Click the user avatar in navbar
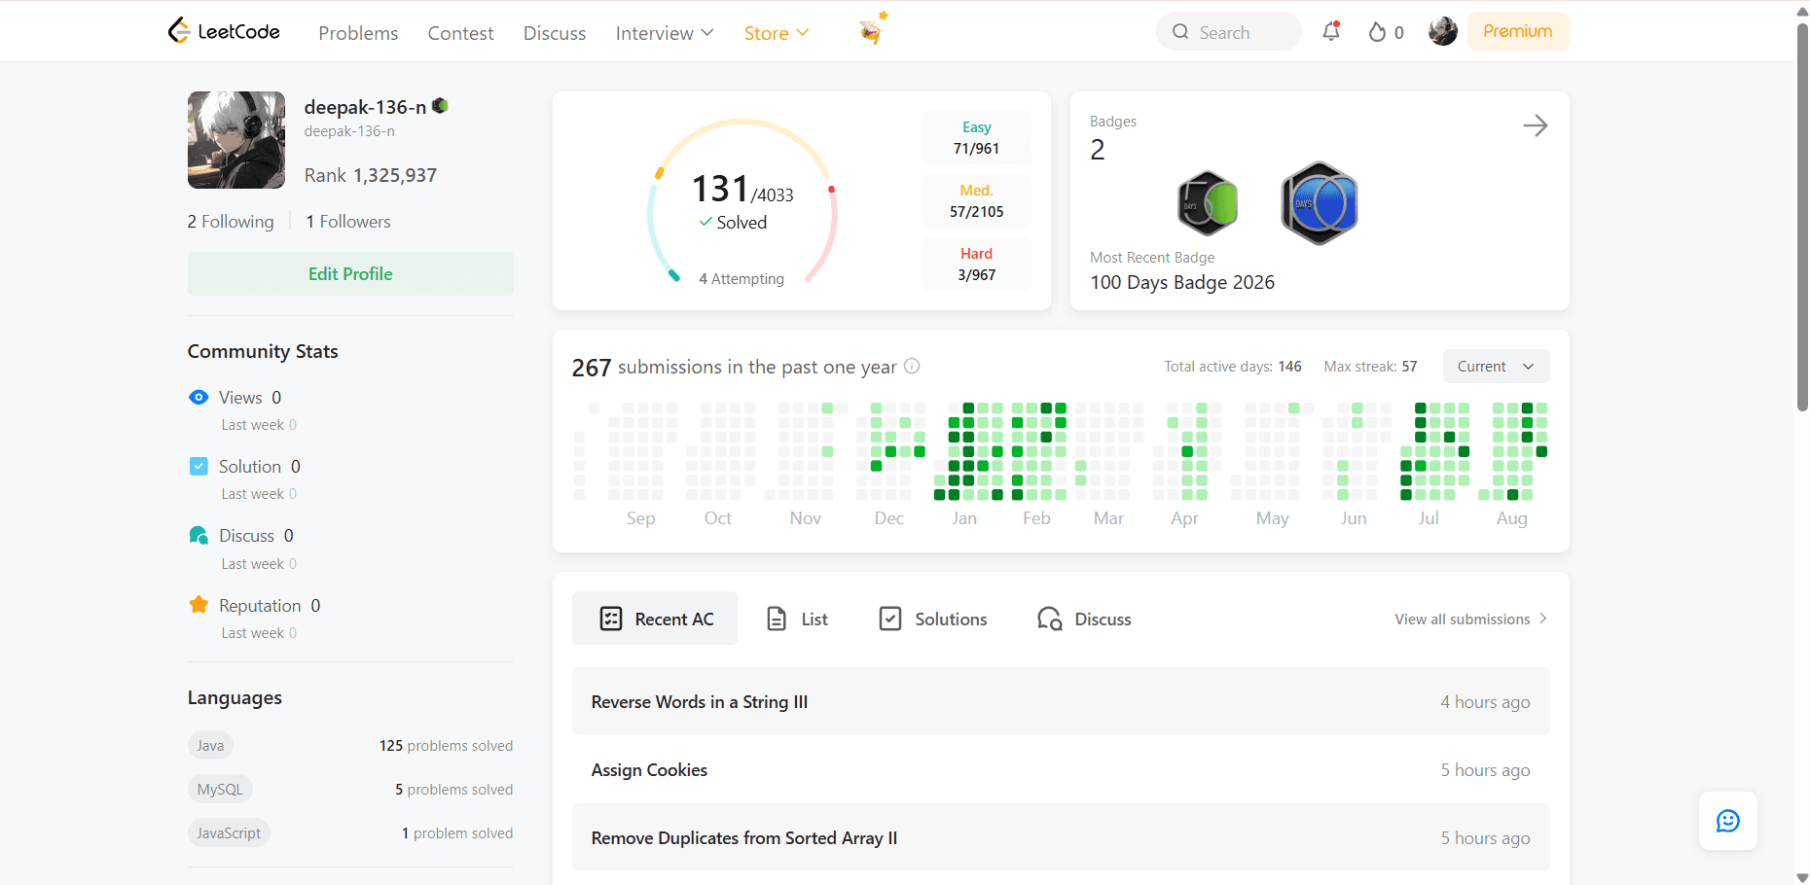Image resolution: width=1810 pixels, height=885 pixels. [x=1442, y=31]
